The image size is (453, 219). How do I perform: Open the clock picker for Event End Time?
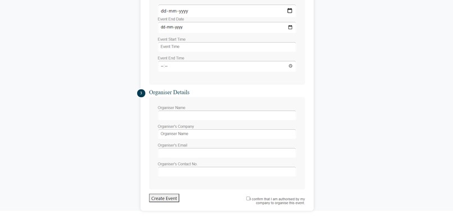[x=291, y=66]
